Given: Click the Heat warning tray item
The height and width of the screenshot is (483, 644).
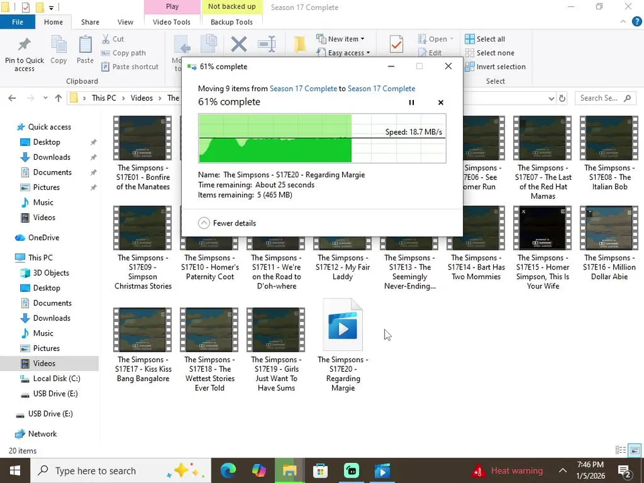Looking at the screenshot, I should (507, 471).
